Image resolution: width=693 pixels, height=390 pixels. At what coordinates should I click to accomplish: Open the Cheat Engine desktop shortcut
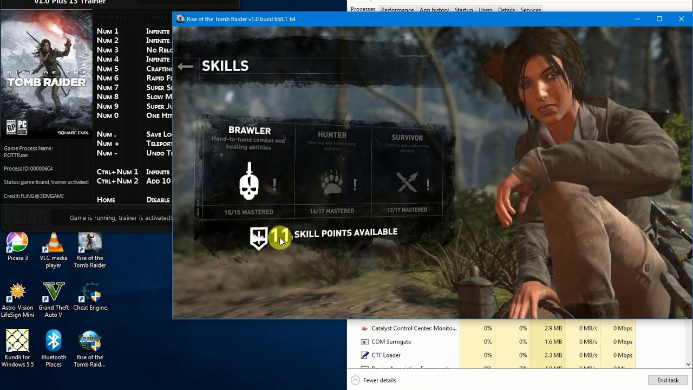(x=90, y=296)
